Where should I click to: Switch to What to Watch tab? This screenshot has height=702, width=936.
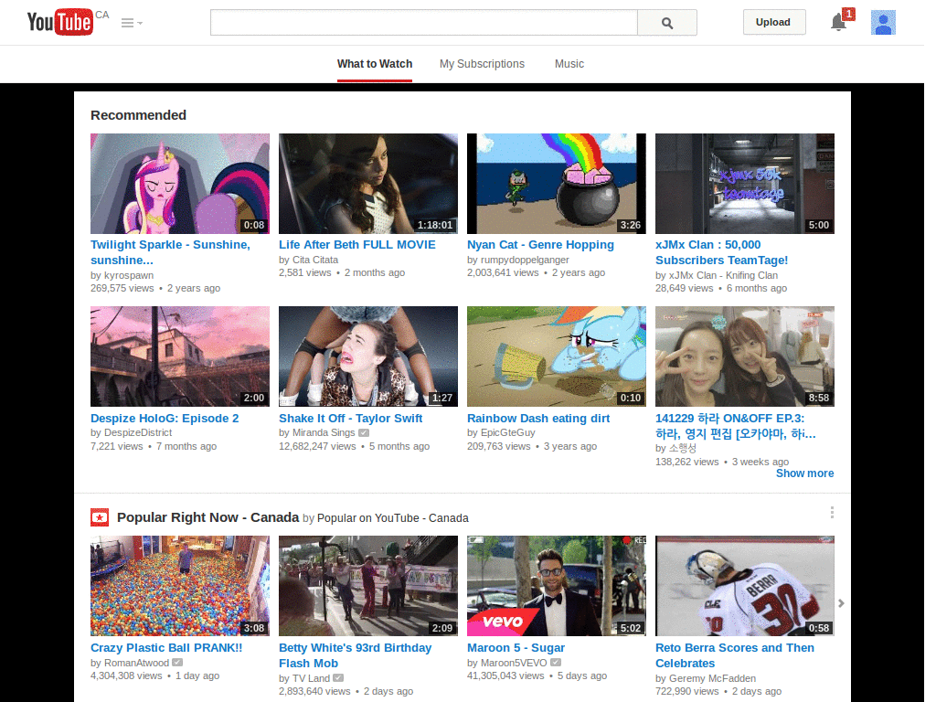click(374, 64)
